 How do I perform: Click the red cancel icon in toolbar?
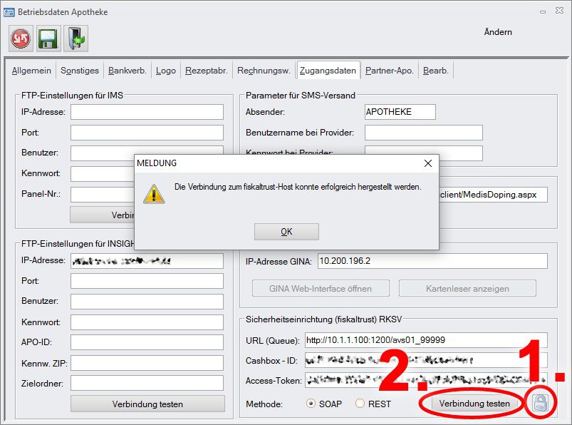[x=21, y=39]
